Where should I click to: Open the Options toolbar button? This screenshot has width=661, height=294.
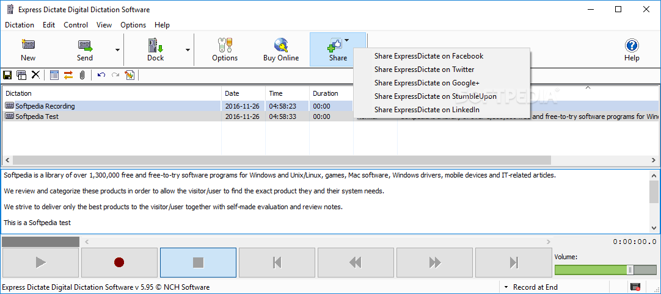tap(225, 49)
